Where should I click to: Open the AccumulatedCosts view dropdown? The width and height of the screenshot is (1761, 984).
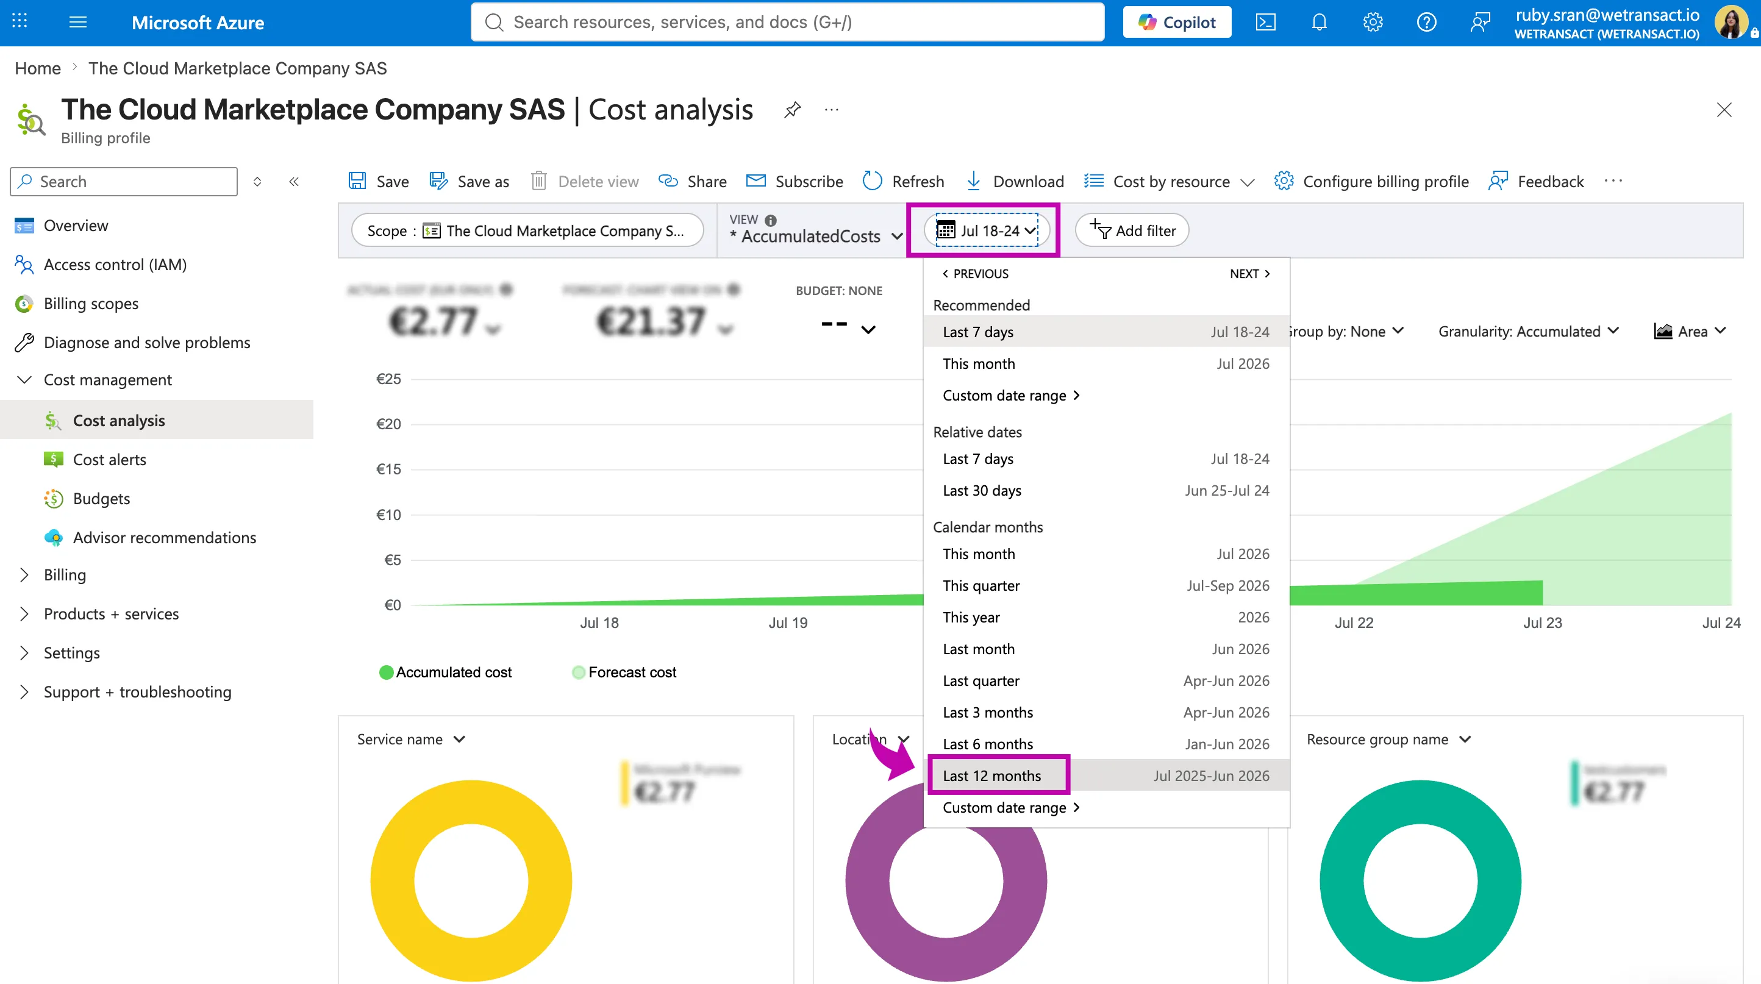click(x=816, y=236)
